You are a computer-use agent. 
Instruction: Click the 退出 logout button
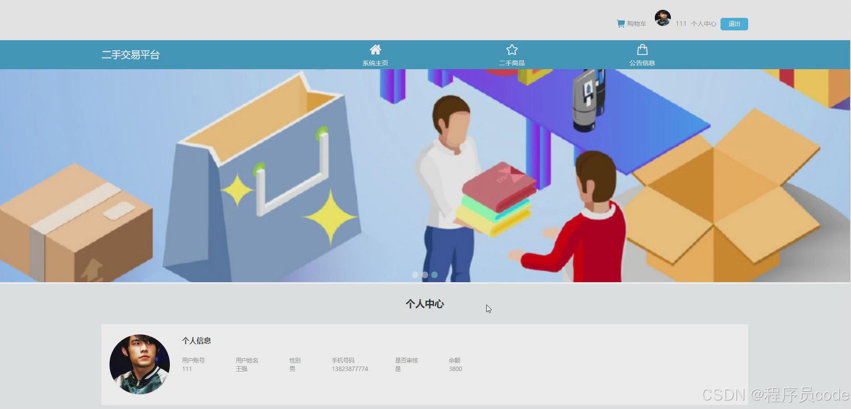pos(733,24)
